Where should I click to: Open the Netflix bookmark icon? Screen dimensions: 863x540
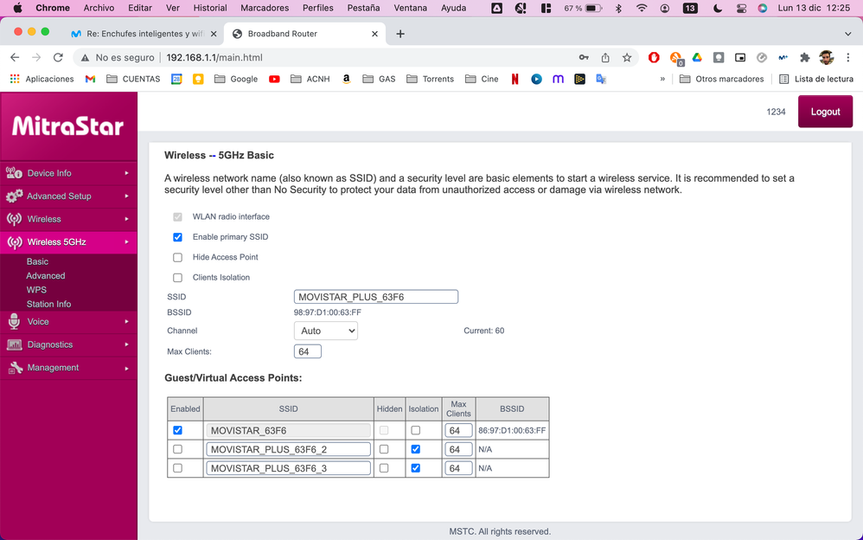tap(515, 79)
